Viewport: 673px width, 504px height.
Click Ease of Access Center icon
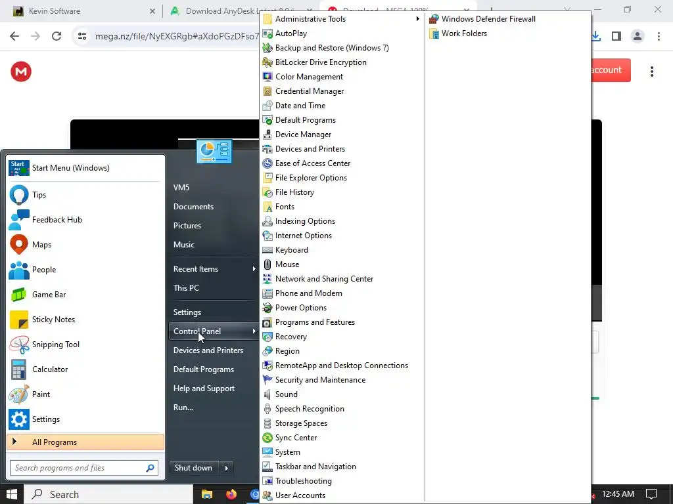pos(267,163)
